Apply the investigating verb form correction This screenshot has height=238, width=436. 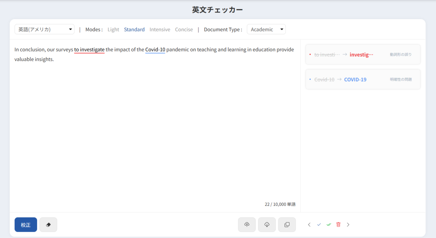363,54
